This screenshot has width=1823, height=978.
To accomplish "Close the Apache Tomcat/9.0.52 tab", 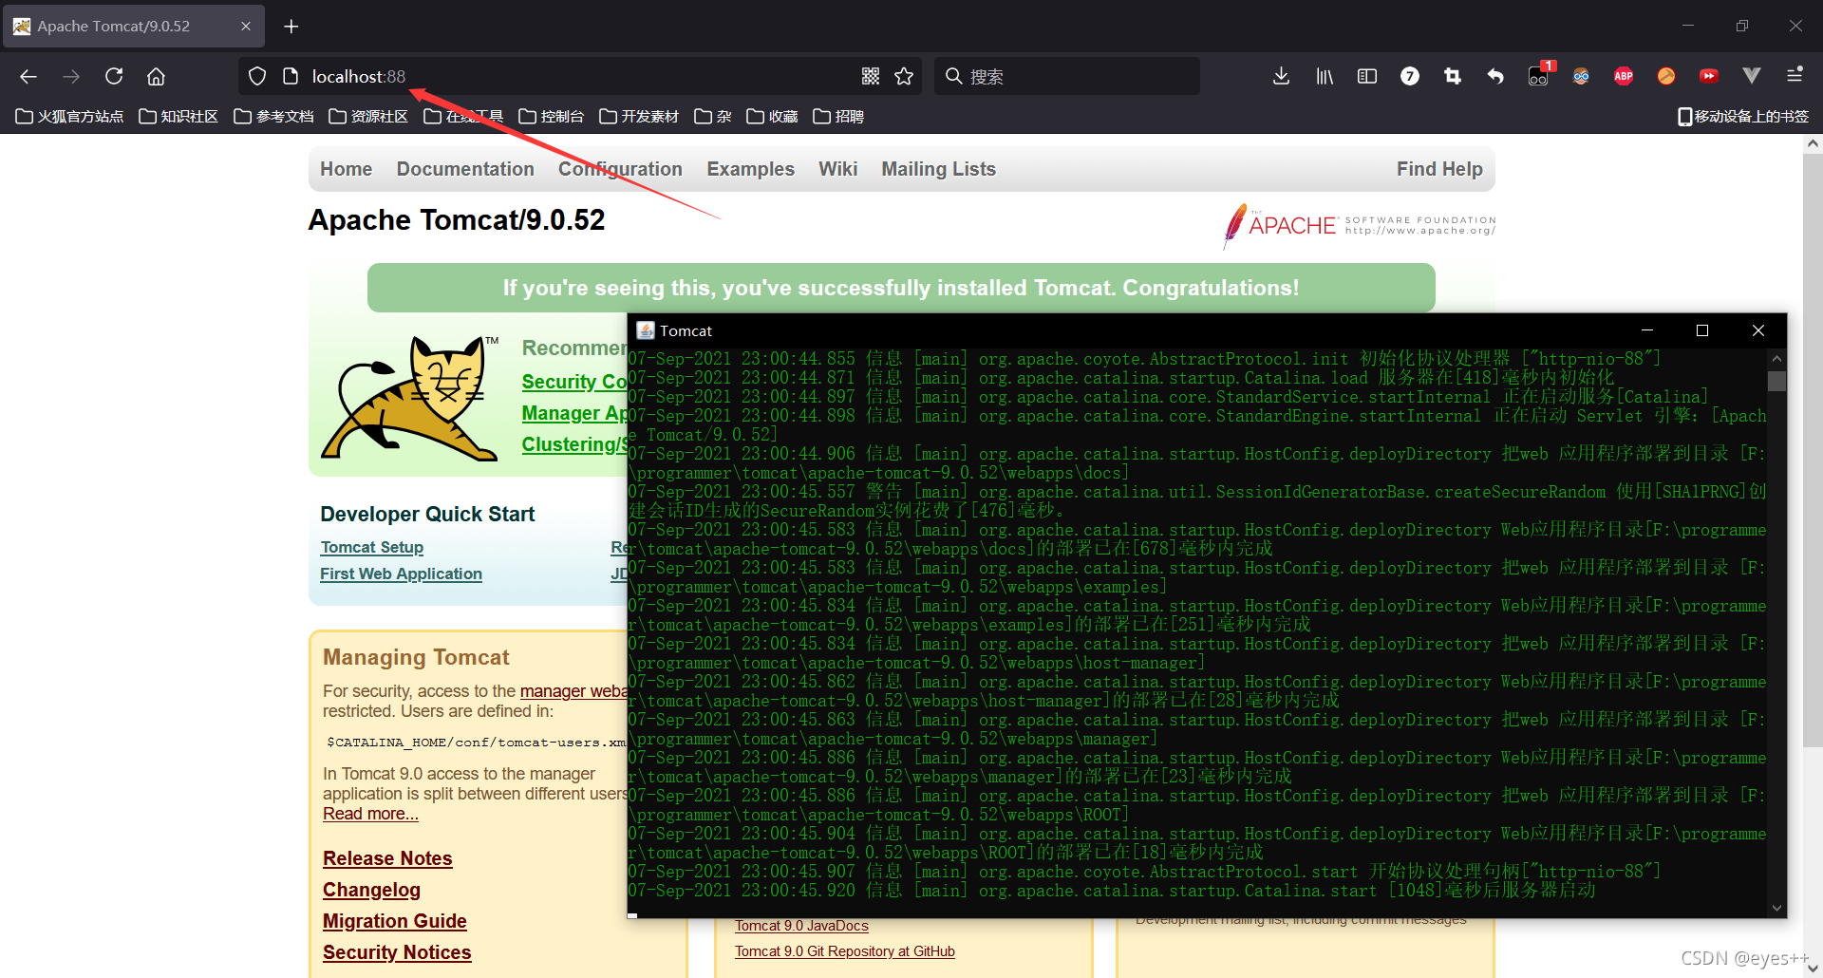I will 246,27.
